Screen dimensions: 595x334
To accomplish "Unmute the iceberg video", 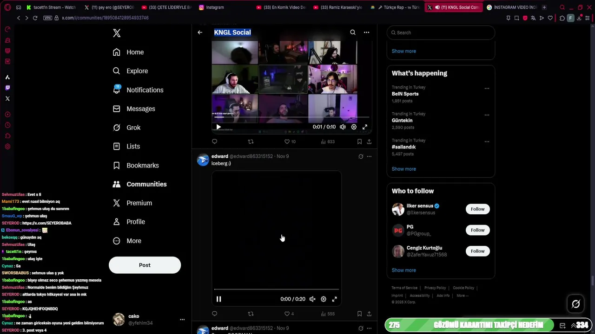I will click(312, 299).
